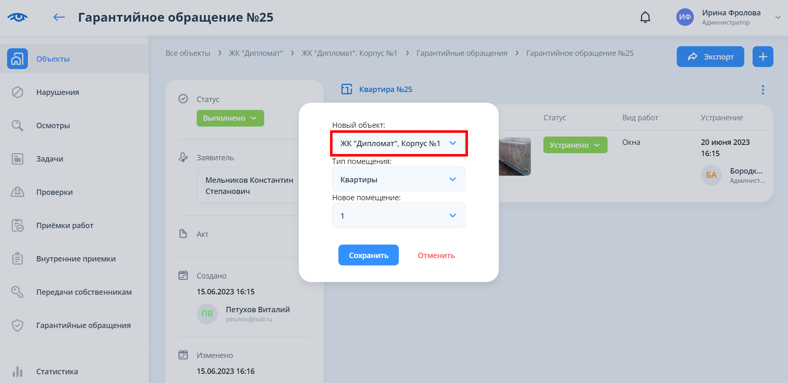The image size is (788, 383).
Task: Open the Новое помещение dropdown
Action: [x=399, y=216]
